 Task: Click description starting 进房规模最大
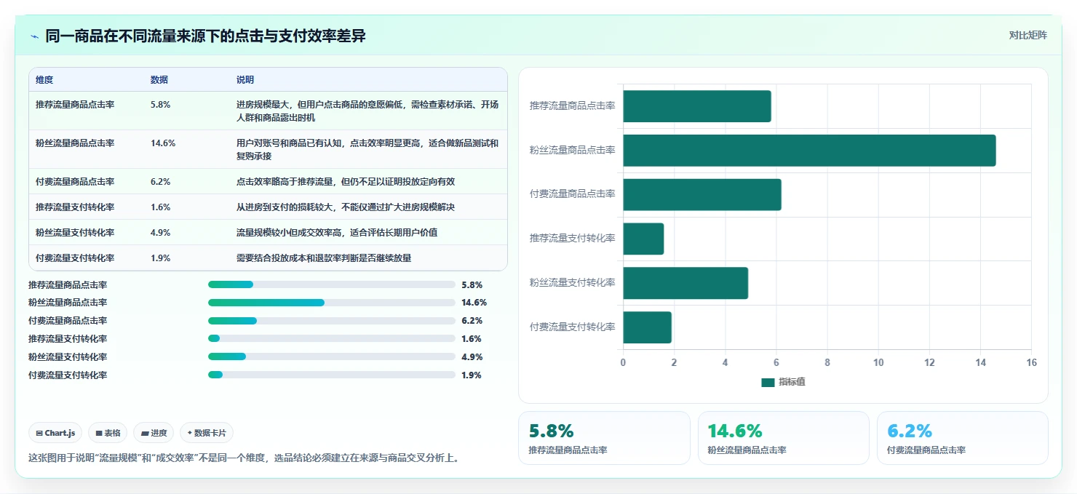[367, 111]
